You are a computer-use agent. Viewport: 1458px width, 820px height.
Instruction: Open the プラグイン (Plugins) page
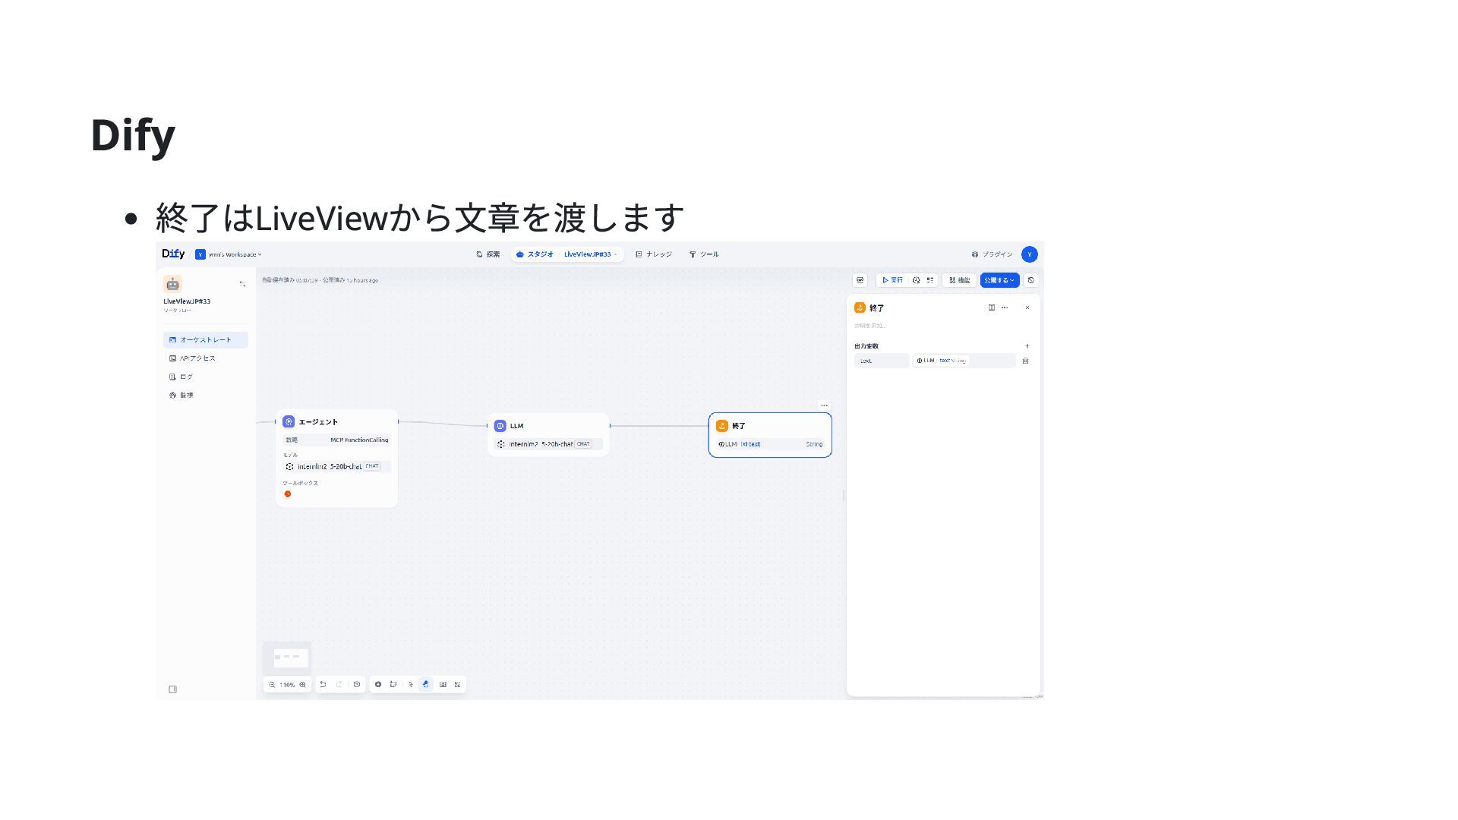(x=992, y=254)
